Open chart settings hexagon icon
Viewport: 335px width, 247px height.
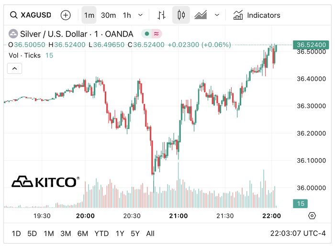click(312, 216)
